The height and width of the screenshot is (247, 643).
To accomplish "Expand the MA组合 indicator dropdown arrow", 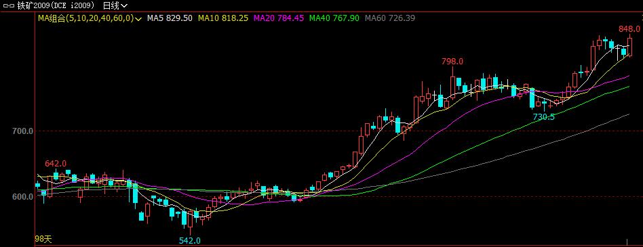I will pyautogui.click(x=138, y=18).
